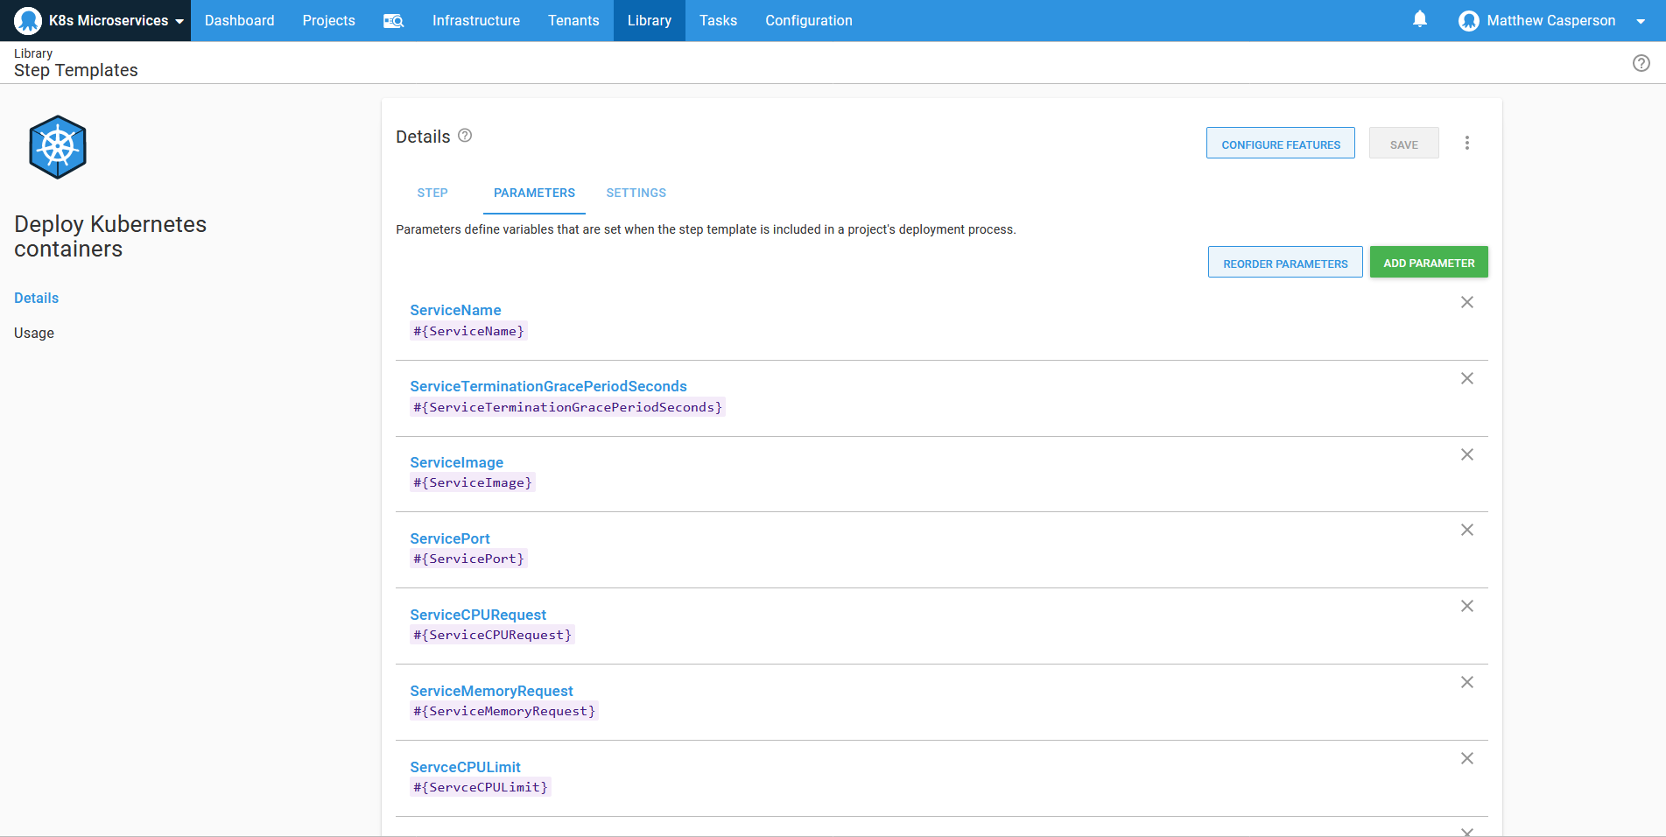Delete the ServicePort parameter
The width and height of the screenshot is (1666, 837).
[x=1467, y=530]
